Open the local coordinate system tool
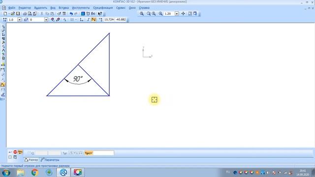 (x=81, y=20)
